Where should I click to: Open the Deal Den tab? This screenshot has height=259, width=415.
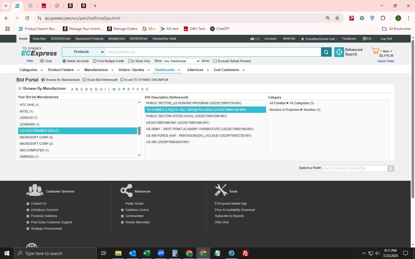click(x=39, y=39)
